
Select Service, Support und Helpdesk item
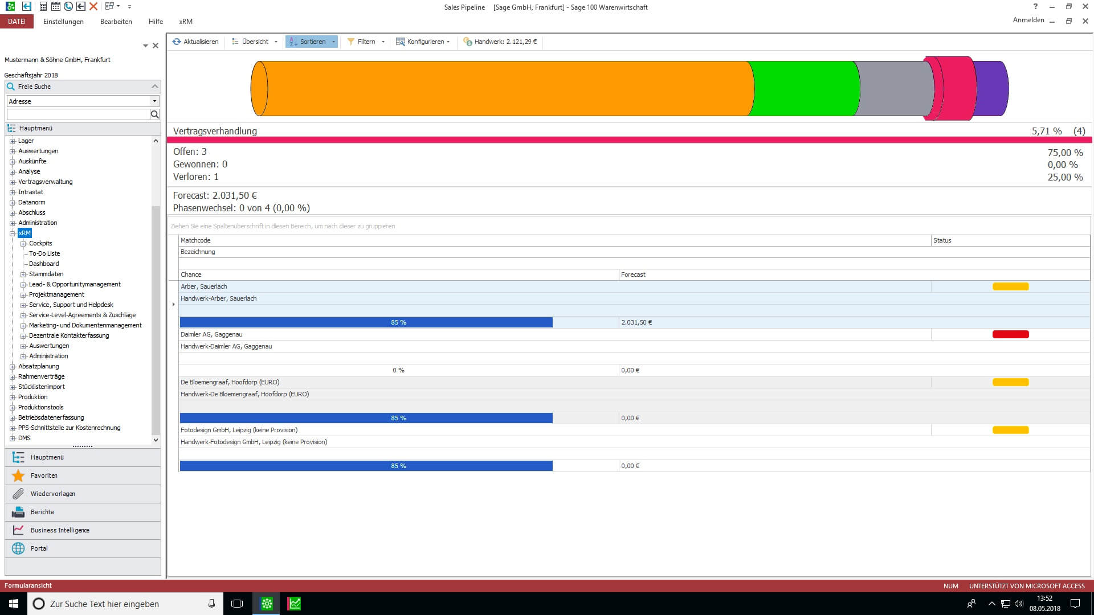click(x=71, y=305)
